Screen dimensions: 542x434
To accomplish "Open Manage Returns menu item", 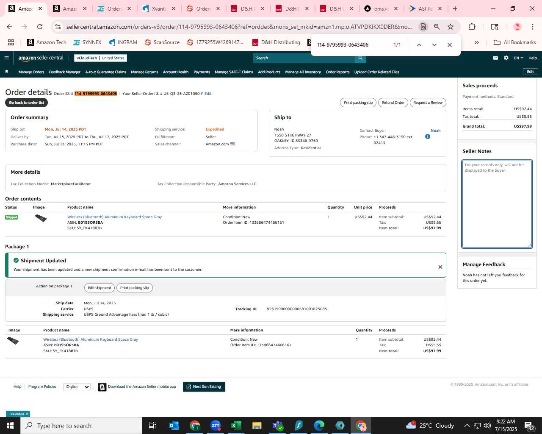I will point(144,72).
